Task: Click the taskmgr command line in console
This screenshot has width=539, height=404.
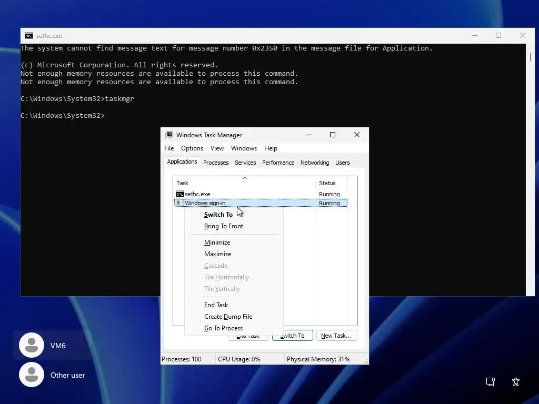Action: [x=77, y=99]
